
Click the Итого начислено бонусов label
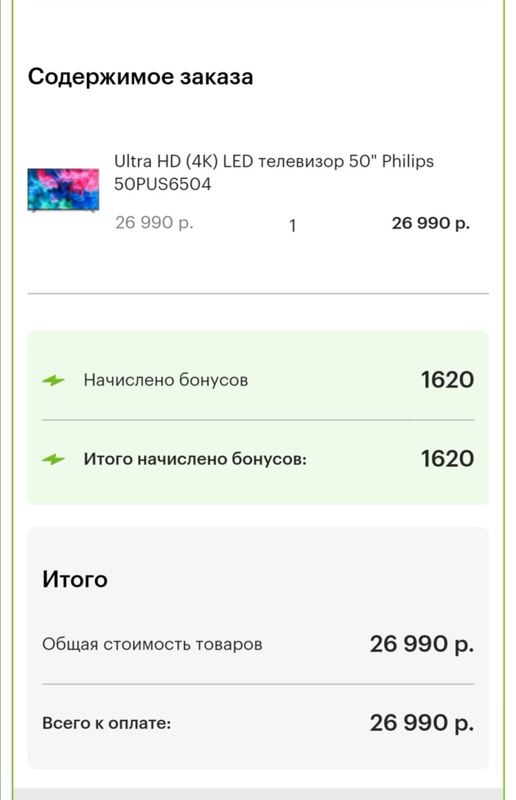pos(195,459)
